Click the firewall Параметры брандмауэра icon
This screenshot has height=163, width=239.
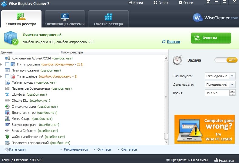pos(7,88)
